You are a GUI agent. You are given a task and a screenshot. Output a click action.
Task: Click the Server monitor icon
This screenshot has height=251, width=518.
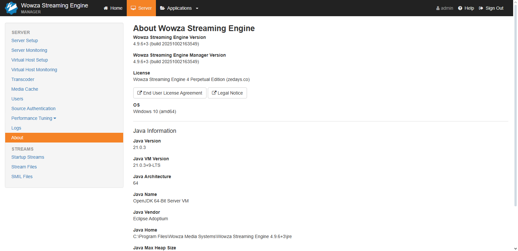(133, 8)
